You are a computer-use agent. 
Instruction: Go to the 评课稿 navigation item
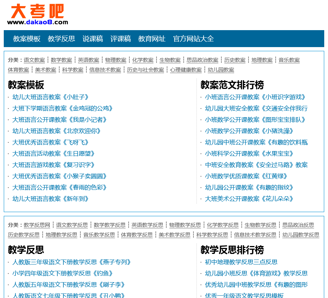121,39
